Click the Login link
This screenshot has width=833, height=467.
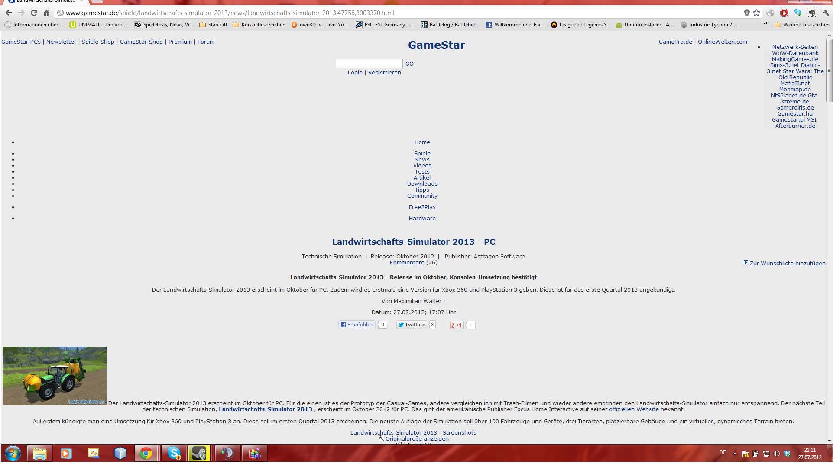click(355, 73)
